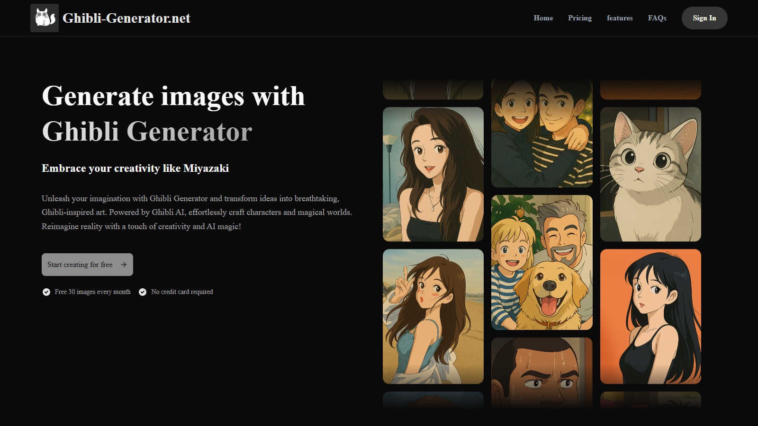Click the checkmark icon beside Free 30 images
The width and height of the screenshot is (758, 426).
[46, 292]
